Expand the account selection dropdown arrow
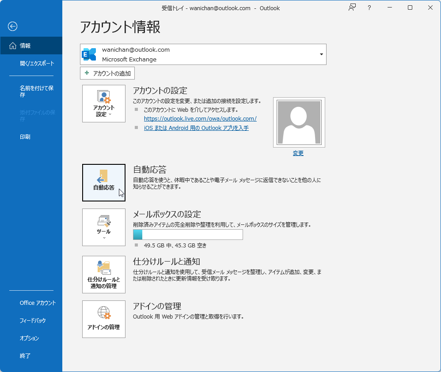 [321, 54]
